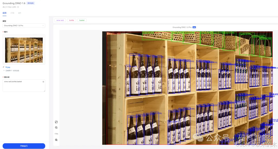
Task: Switch to the API tab
Action: pyautogui.click(x=20, y=13)
